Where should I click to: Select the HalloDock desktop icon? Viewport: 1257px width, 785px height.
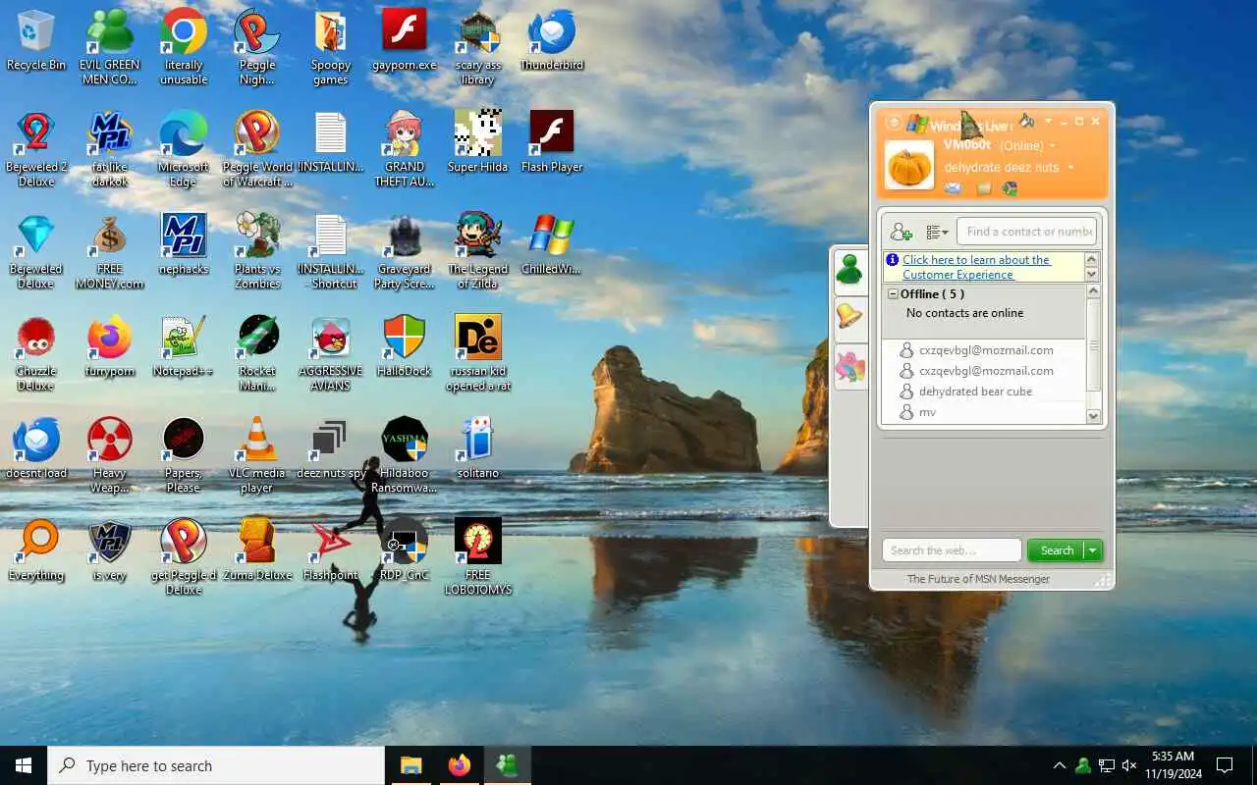[x=405, y=346]
